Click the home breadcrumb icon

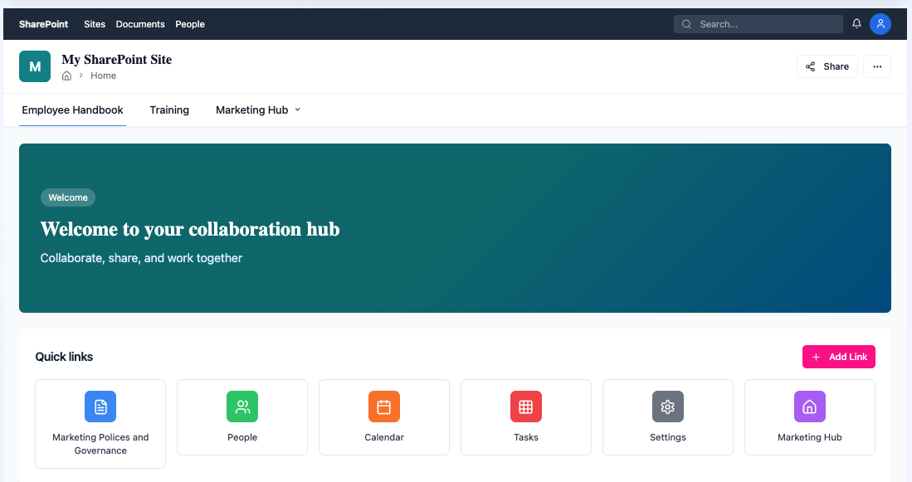(x=66, y=75)
